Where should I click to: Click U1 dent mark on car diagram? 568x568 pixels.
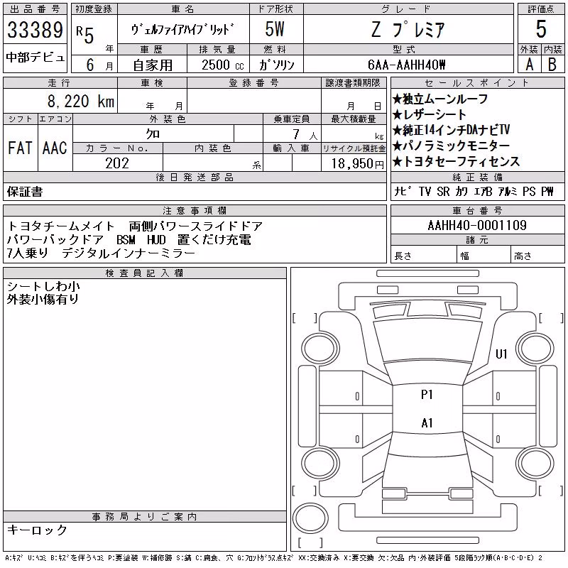(x=502, y=354)
